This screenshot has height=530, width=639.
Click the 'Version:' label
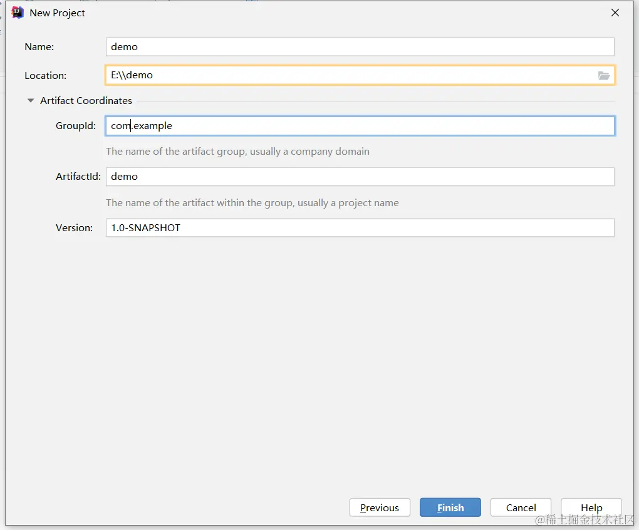click(x=74, y=228)
